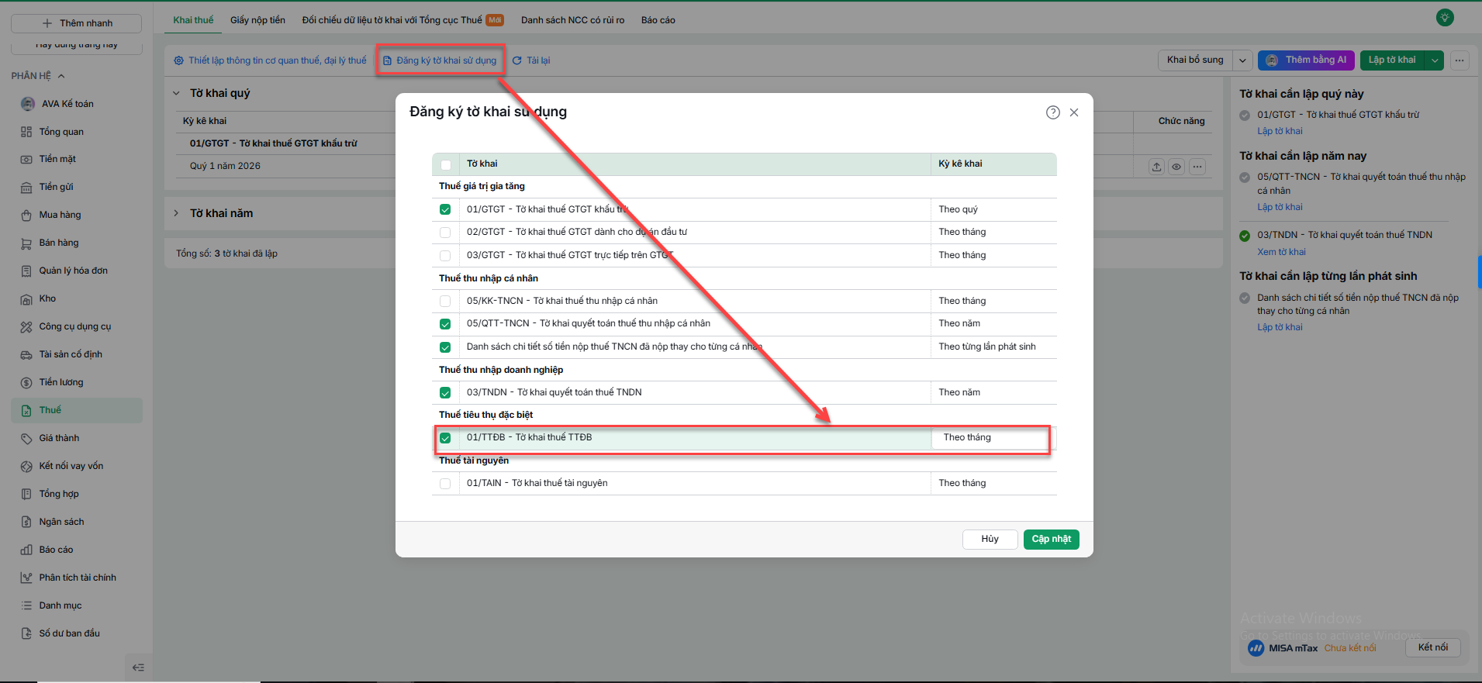Open the Lập tờ khai dropdown arrow
This screenshot has height=683, width=1482.
pyautogui.click(x=1435, y=60)
